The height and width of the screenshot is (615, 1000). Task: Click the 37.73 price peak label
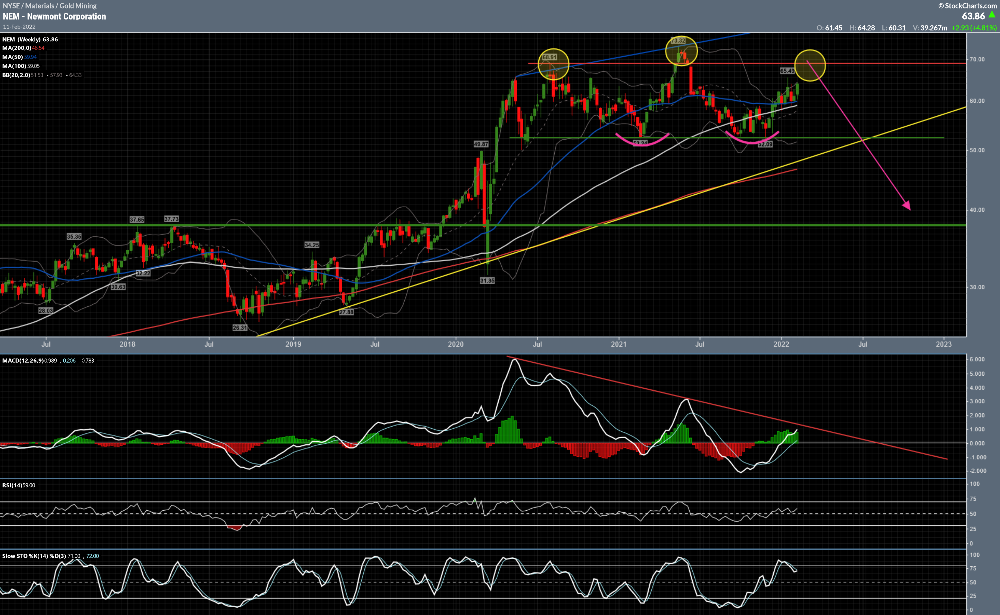point(171,219)
